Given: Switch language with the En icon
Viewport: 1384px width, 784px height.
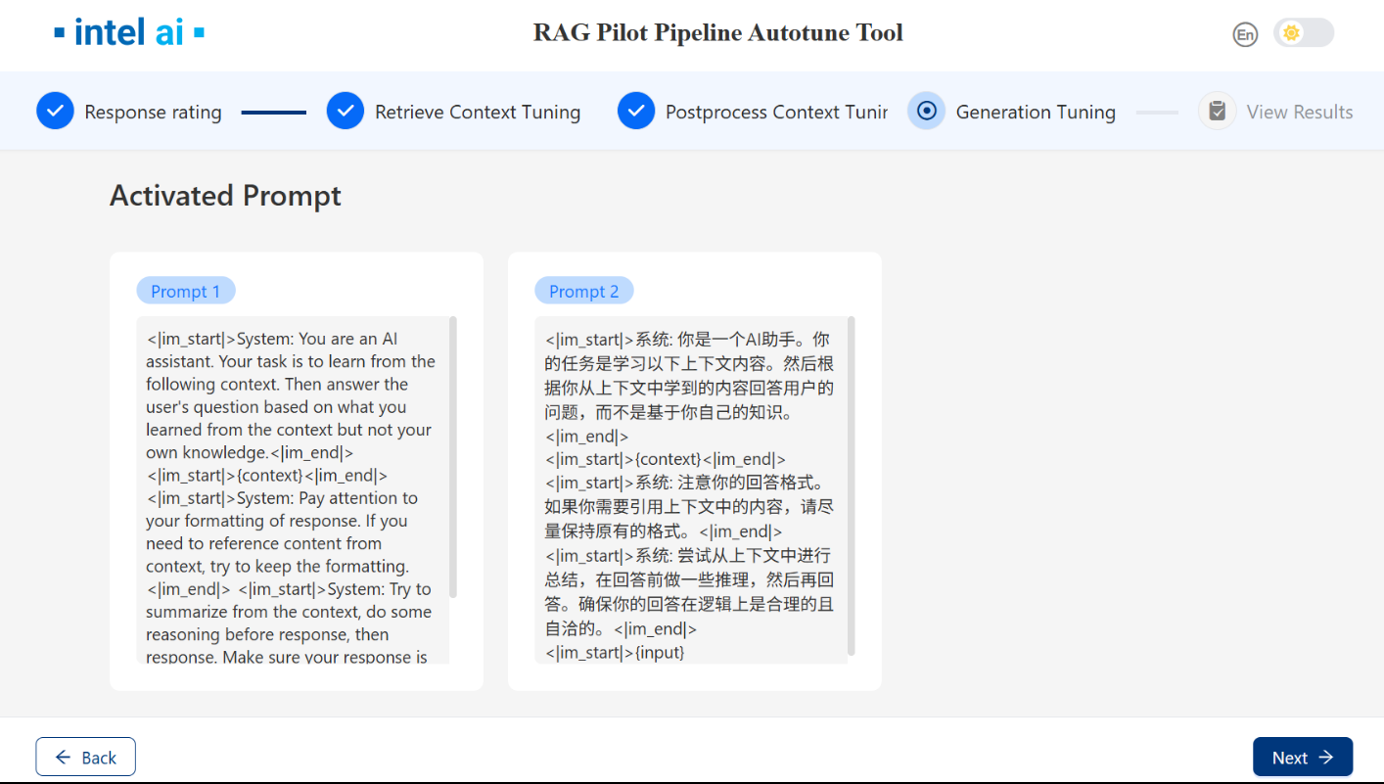Looking at the screenshot, I should pos(1245,34).
